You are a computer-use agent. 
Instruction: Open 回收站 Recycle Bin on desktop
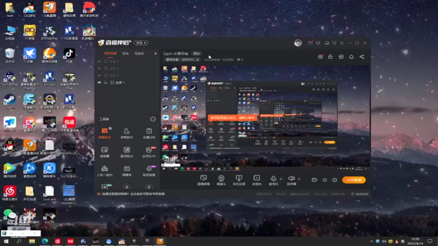coord(10,56)
